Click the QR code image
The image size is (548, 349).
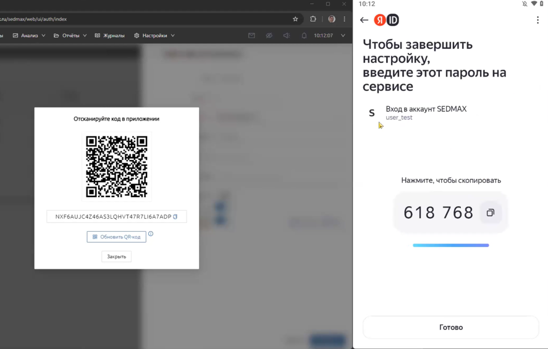117,166
